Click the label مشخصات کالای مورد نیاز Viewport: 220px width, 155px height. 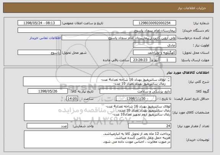pos(191,112)
